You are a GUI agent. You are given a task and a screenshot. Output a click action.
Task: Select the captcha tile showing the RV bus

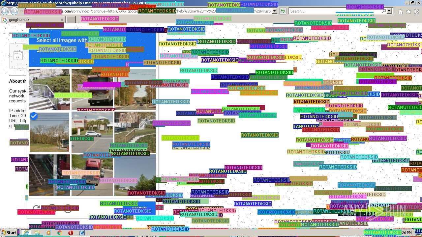click(x=92, y=89)
